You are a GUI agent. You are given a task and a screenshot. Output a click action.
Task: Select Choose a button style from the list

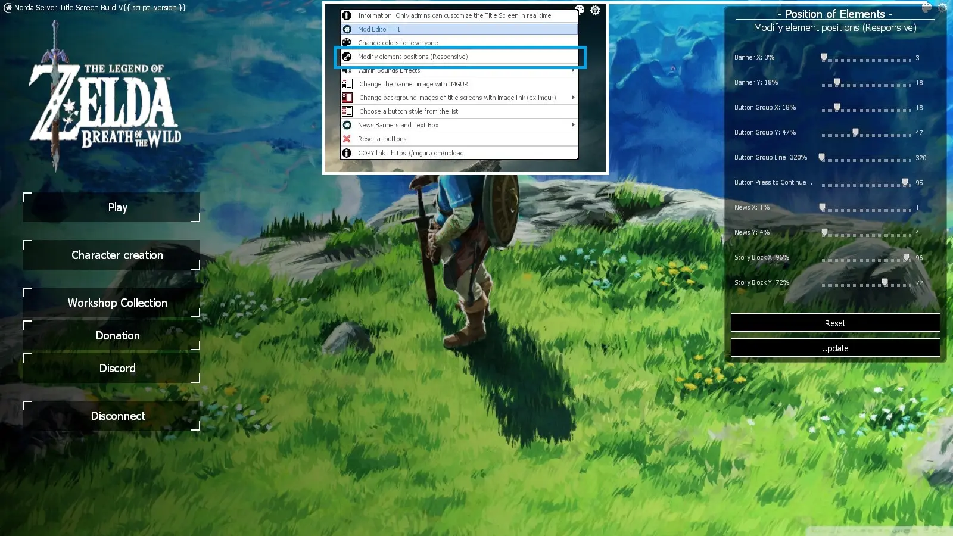click(x=409, y=111)
